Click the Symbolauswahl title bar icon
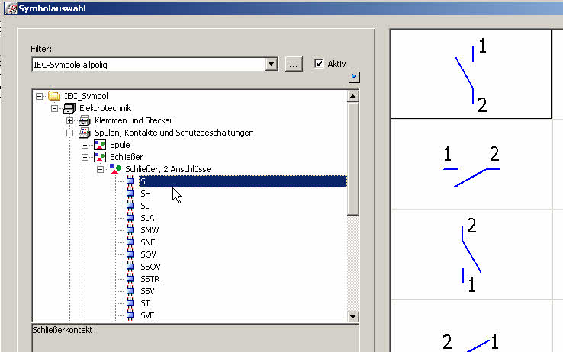This screenshot has width=563, height=352. [11, 8]
